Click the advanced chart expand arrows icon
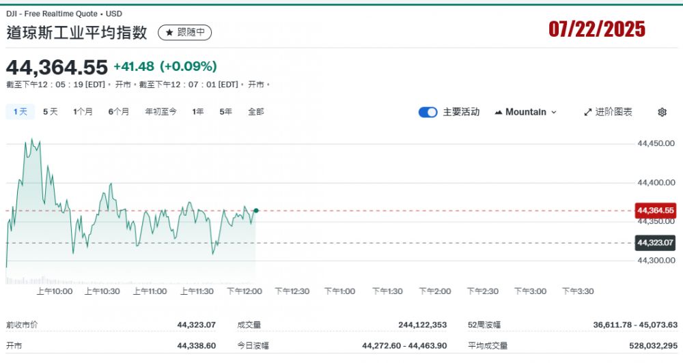The image size is (683, 363). tap(587, 113)
